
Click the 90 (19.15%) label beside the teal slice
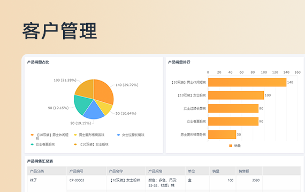pos(58,108)
